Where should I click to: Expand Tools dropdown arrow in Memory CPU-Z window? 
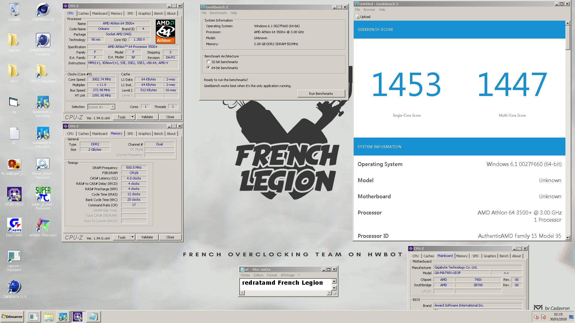pyautogui.click(x=133, y=237)
